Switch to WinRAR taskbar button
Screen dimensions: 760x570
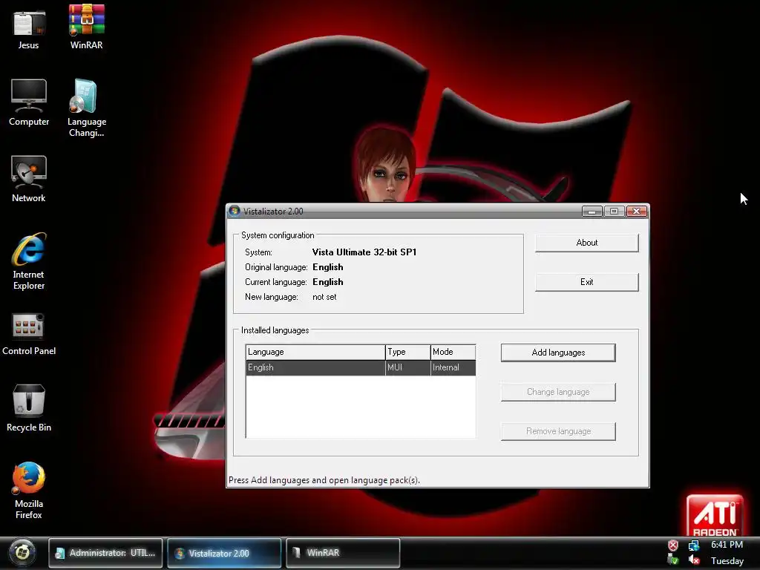[343, 552]
